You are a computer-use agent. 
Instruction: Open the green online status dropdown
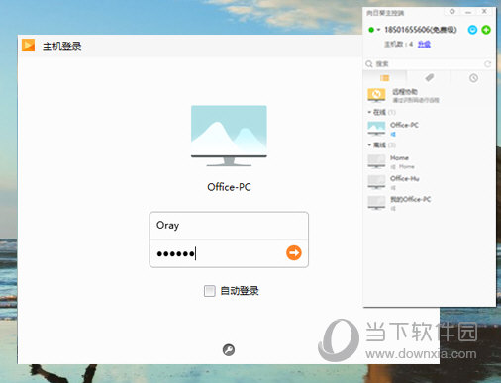374,30
